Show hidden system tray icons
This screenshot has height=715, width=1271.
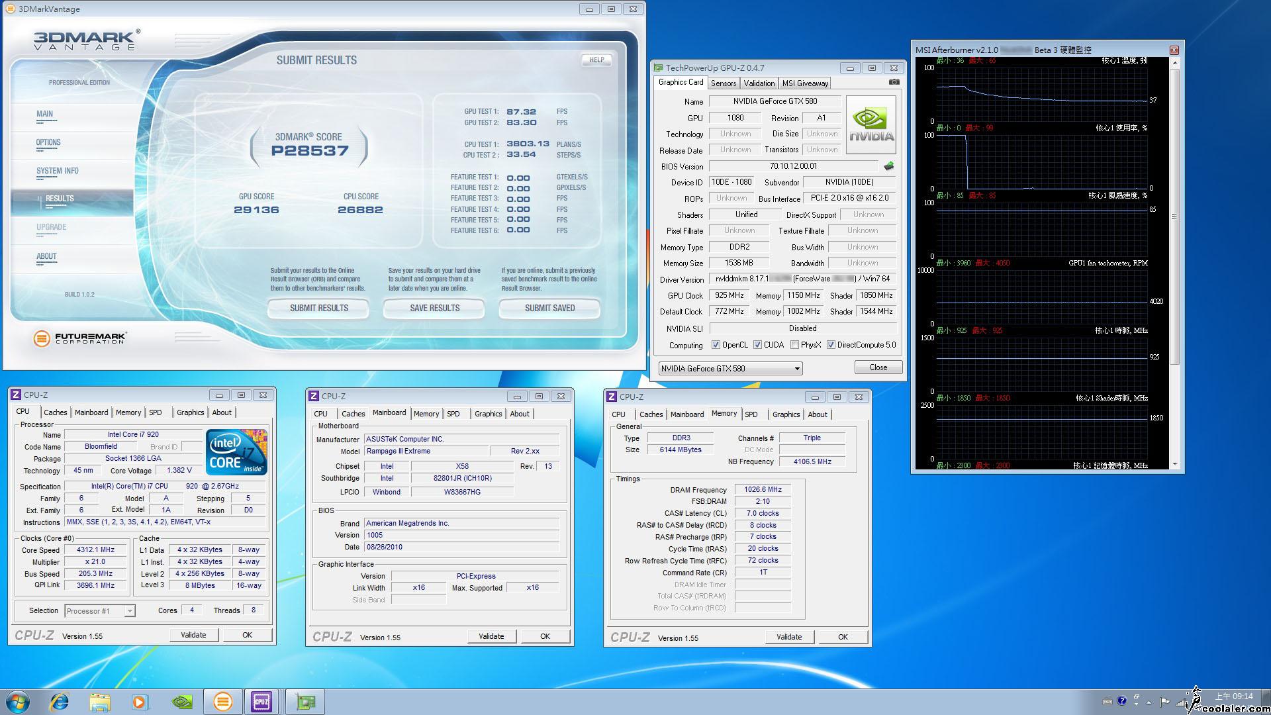coord(1149,702)
